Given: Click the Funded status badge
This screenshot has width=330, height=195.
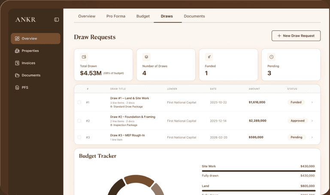Looking at the screenshot, I should pos(296,102).
